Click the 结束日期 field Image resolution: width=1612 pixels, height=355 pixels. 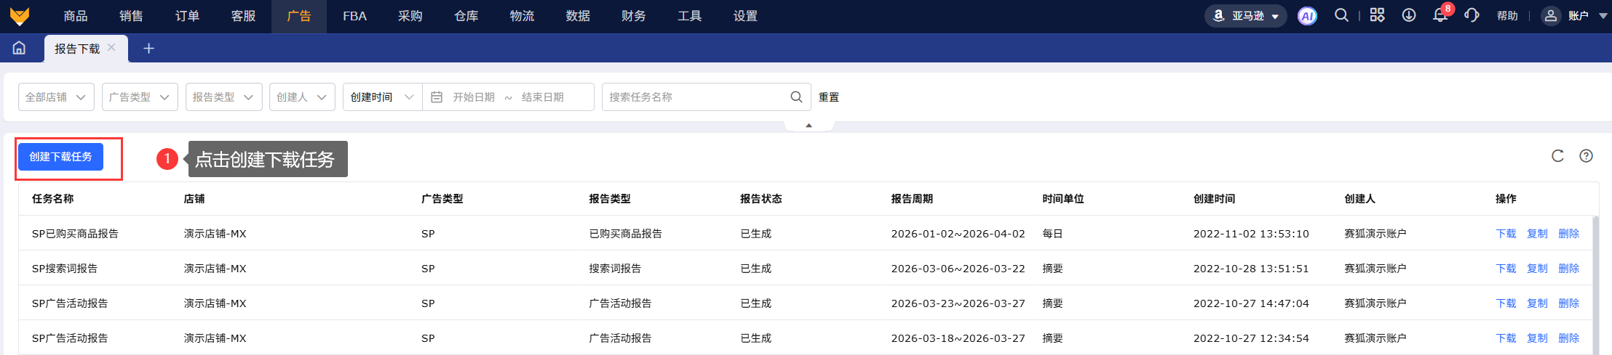coord(543,97)
